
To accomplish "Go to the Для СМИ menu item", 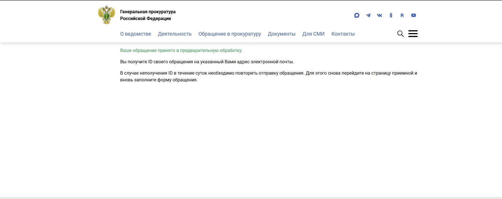I will 313,34.
